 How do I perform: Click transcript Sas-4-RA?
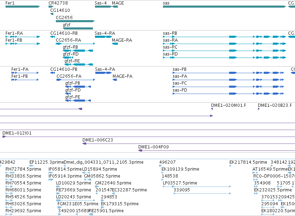(104, 37)
